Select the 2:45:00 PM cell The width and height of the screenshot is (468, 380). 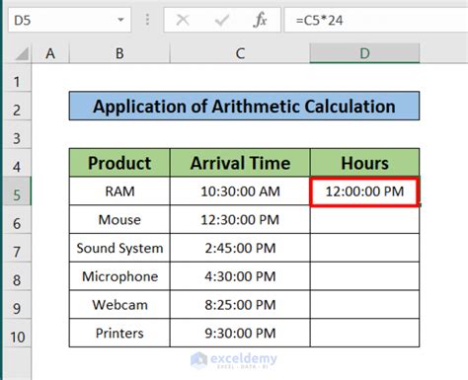pyautogui.click(x=240, y=248)
